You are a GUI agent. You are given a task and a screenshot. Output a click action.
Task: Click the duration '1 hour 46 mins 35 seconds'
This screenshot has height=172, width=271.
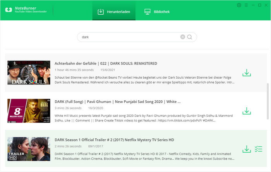[74, 70]
